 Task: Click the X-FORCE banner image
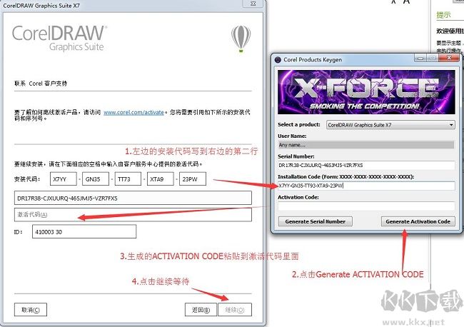[366, 92]
